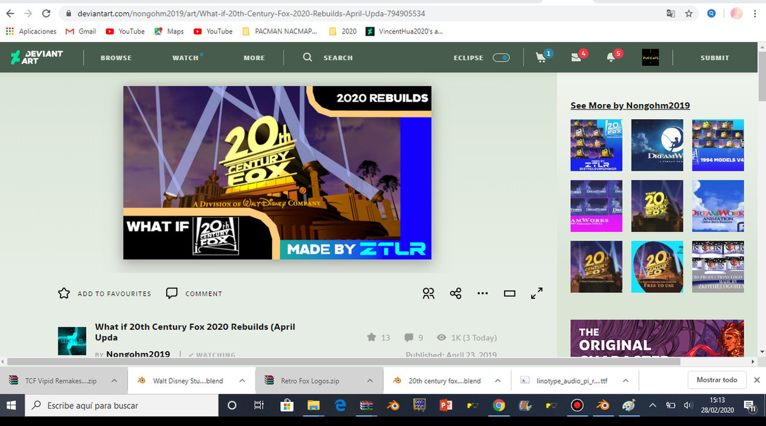
Task: Expand 20th century fox blend download options
Action: click(497, 381)
